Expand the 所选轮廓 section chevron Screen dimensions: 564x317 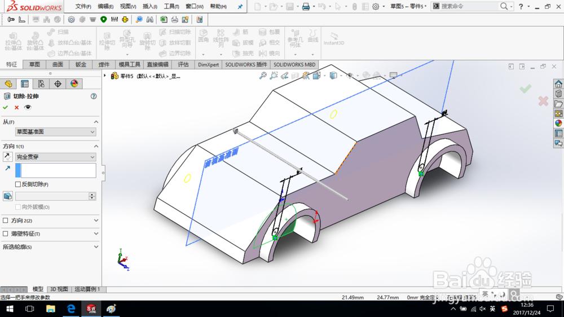pos(96,247)
